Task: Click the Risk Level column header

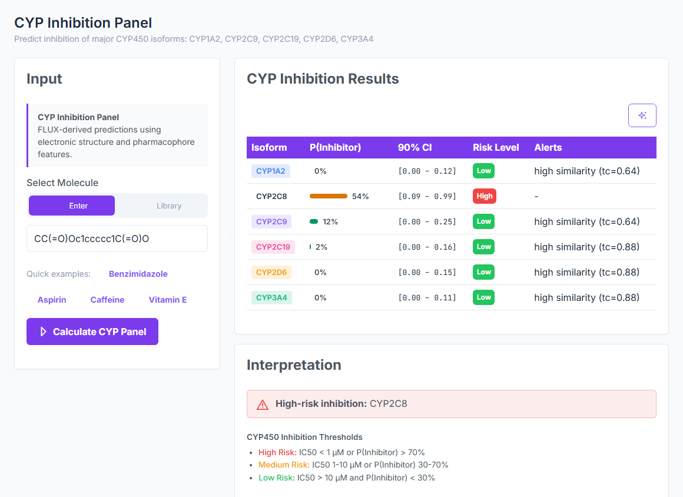Action: point(496,147)
